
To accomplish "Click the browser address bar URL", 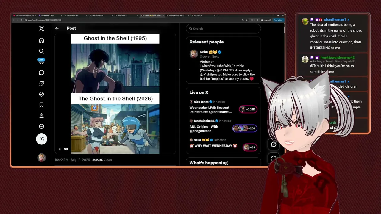I will tap(45, 20).
